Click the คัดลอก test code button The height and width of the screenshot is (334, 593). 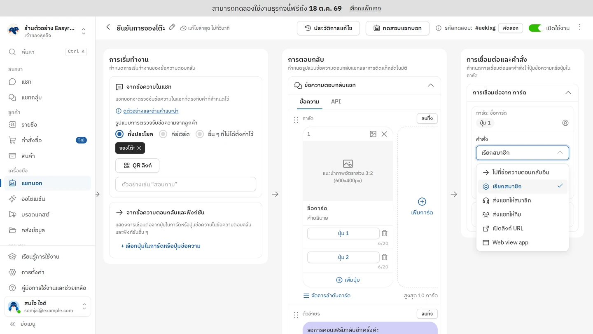[511, 28]
